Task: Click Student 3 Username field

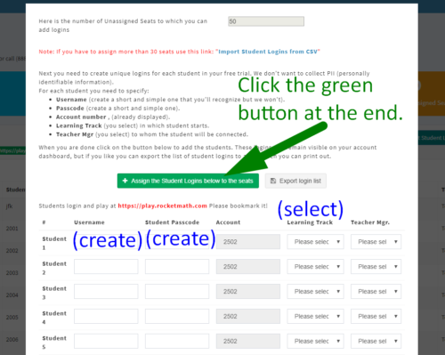Action: click(106, 292)
